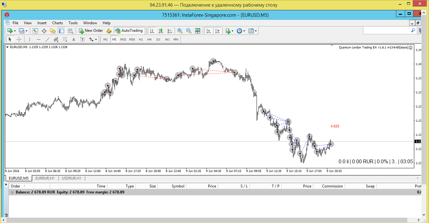Screen dimensions: 429x223
Task: Select the Fibonacci retracement tool
Action: click(x=65, y=39)
